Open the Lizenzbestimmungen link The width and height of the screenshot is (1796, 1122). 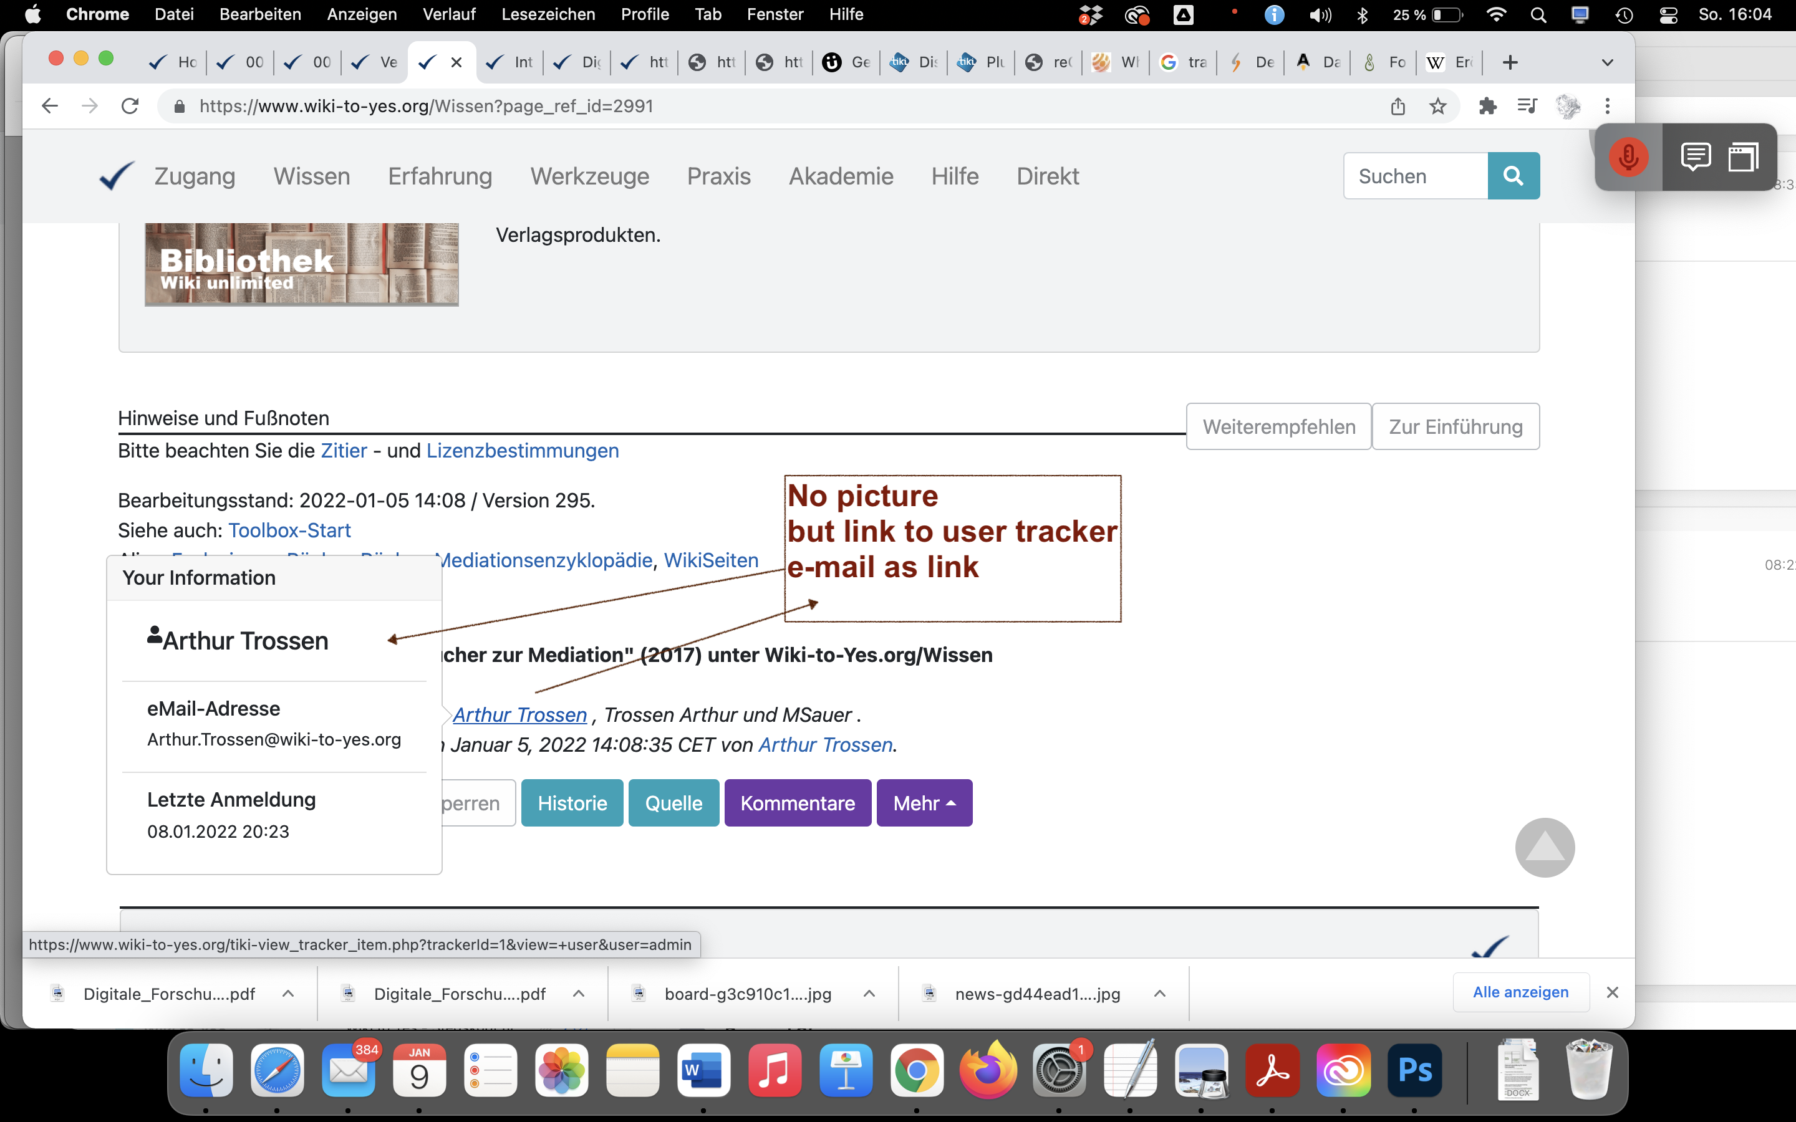(x=522, y=451)
